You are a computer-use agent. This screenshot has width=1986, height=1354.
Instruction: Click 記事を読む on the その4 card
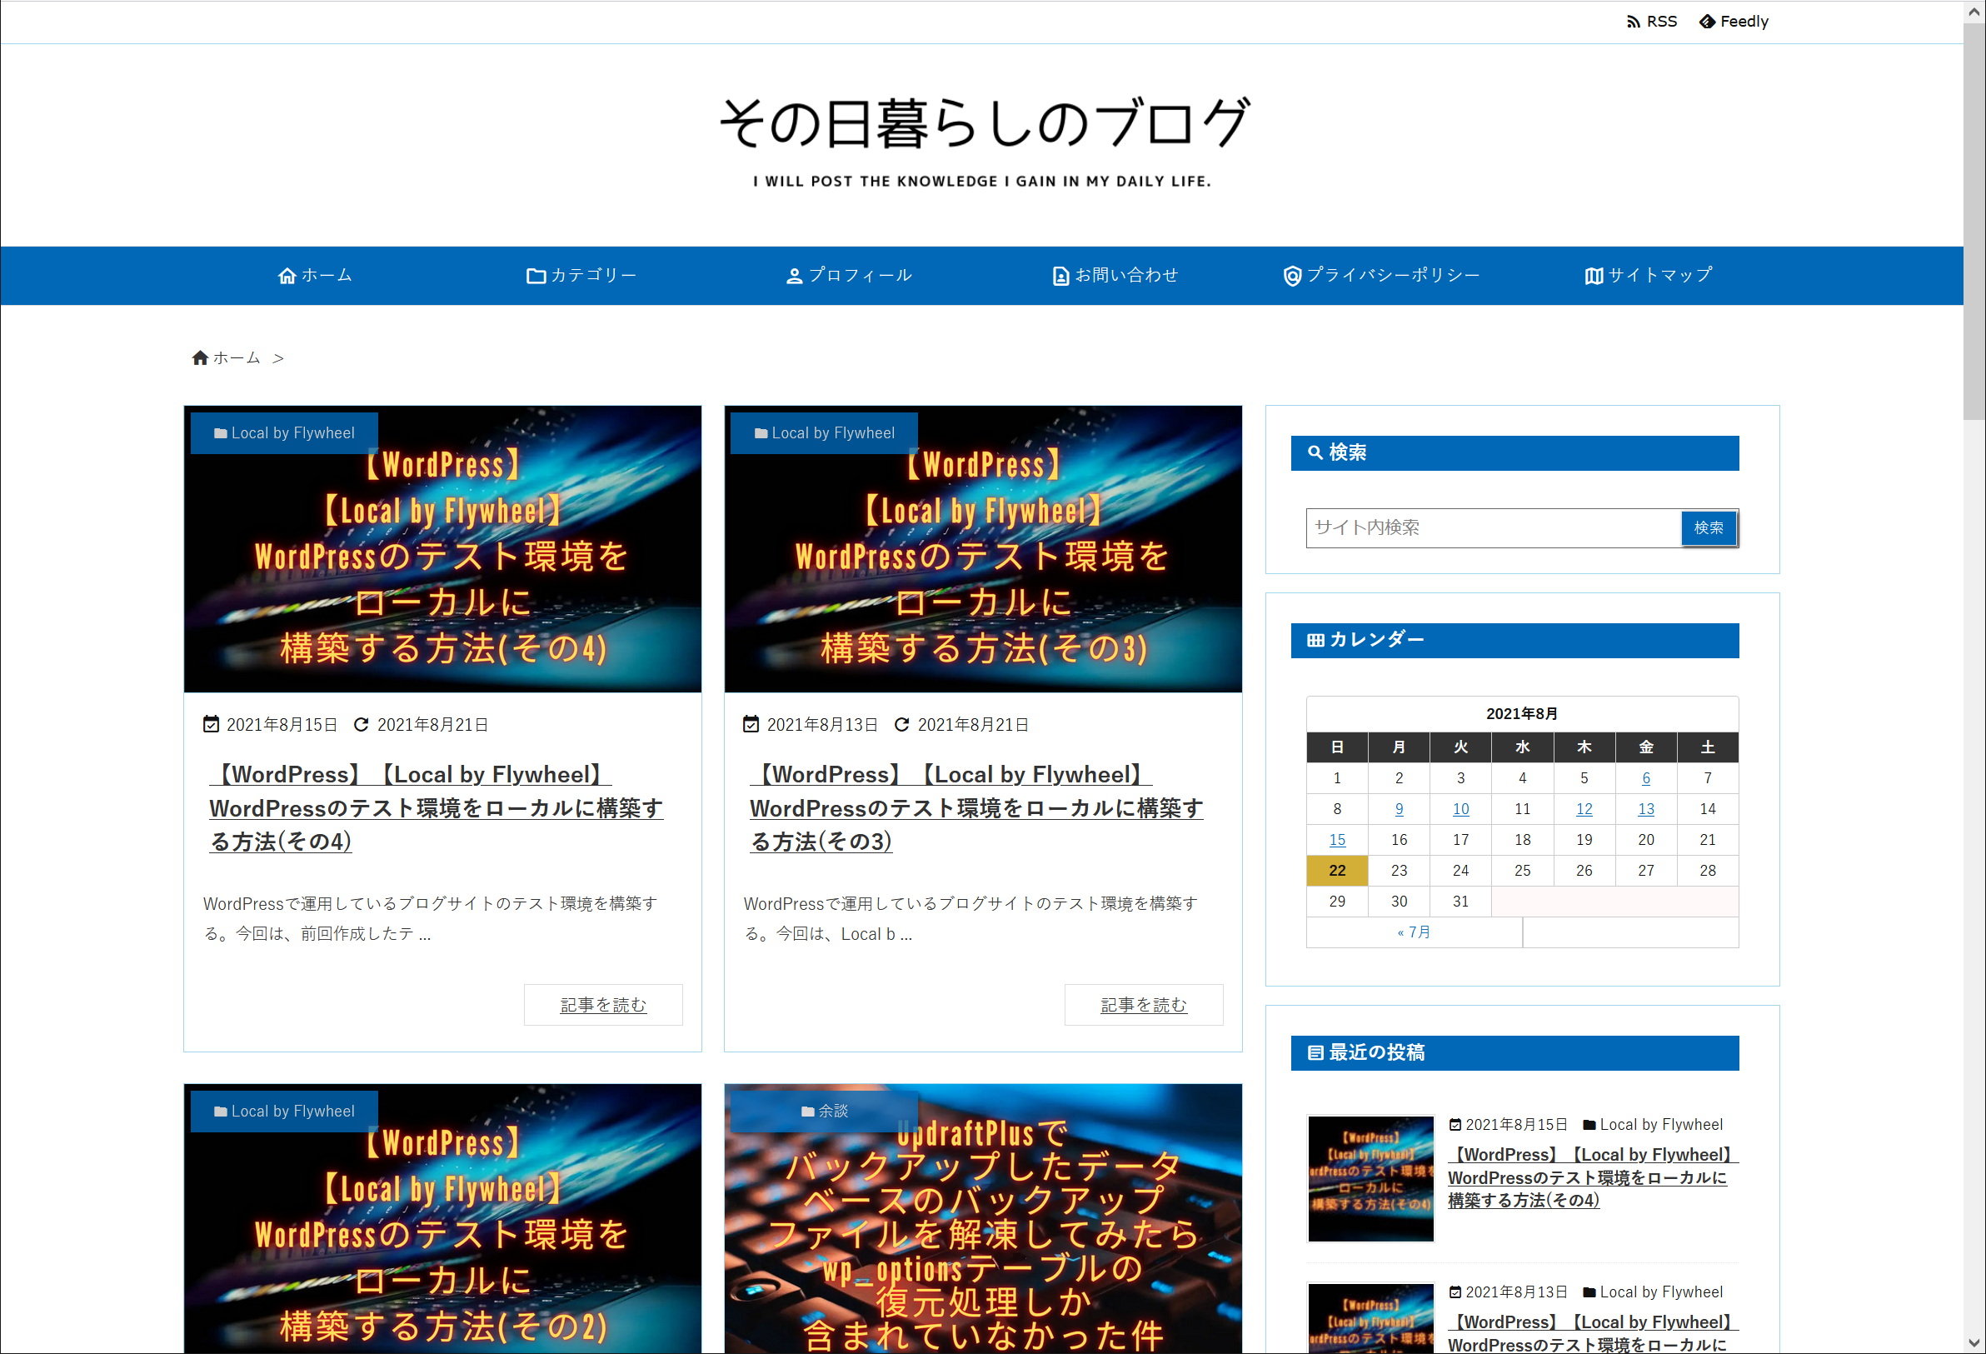[603, 1004]
